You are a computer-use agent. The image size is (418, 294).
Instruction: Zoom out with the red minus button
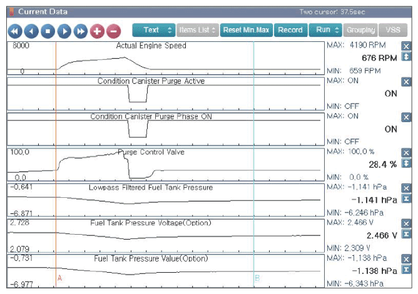113,31
